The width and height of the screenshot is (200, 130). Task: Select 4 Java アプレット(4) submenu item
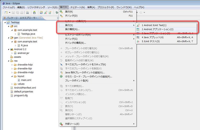tap(166, 37)
